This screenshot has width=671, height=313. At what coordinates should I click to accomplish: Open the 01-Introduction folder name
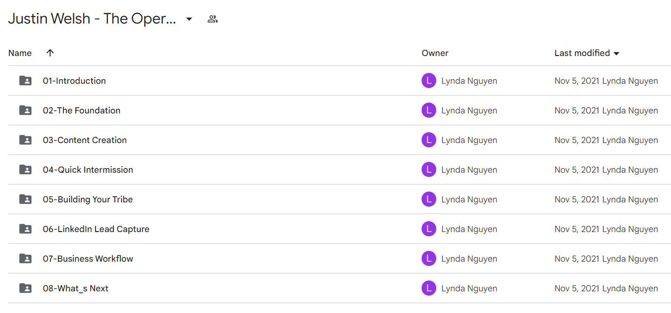tap(74, 81)
